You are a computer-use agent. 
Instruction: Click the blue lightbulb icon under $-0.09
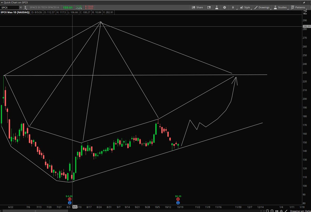pos(70,203)
